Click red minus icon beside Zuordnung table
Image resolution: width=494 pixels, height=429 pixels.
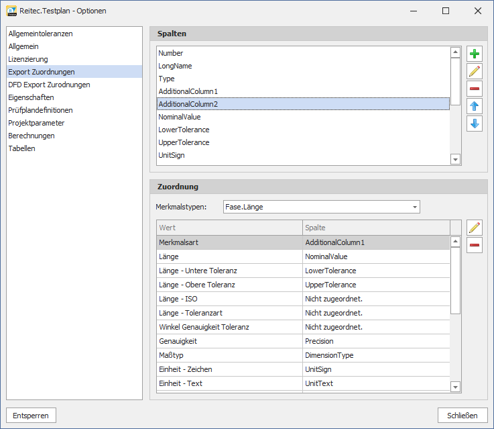[475, 246]
